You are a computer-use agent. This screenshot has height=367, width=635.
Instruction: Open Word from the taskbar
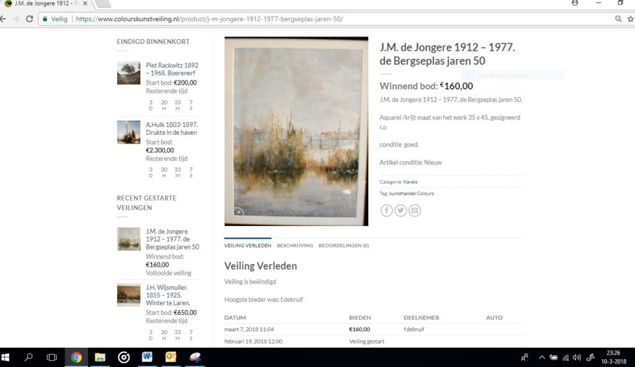(x=147, y=357)
